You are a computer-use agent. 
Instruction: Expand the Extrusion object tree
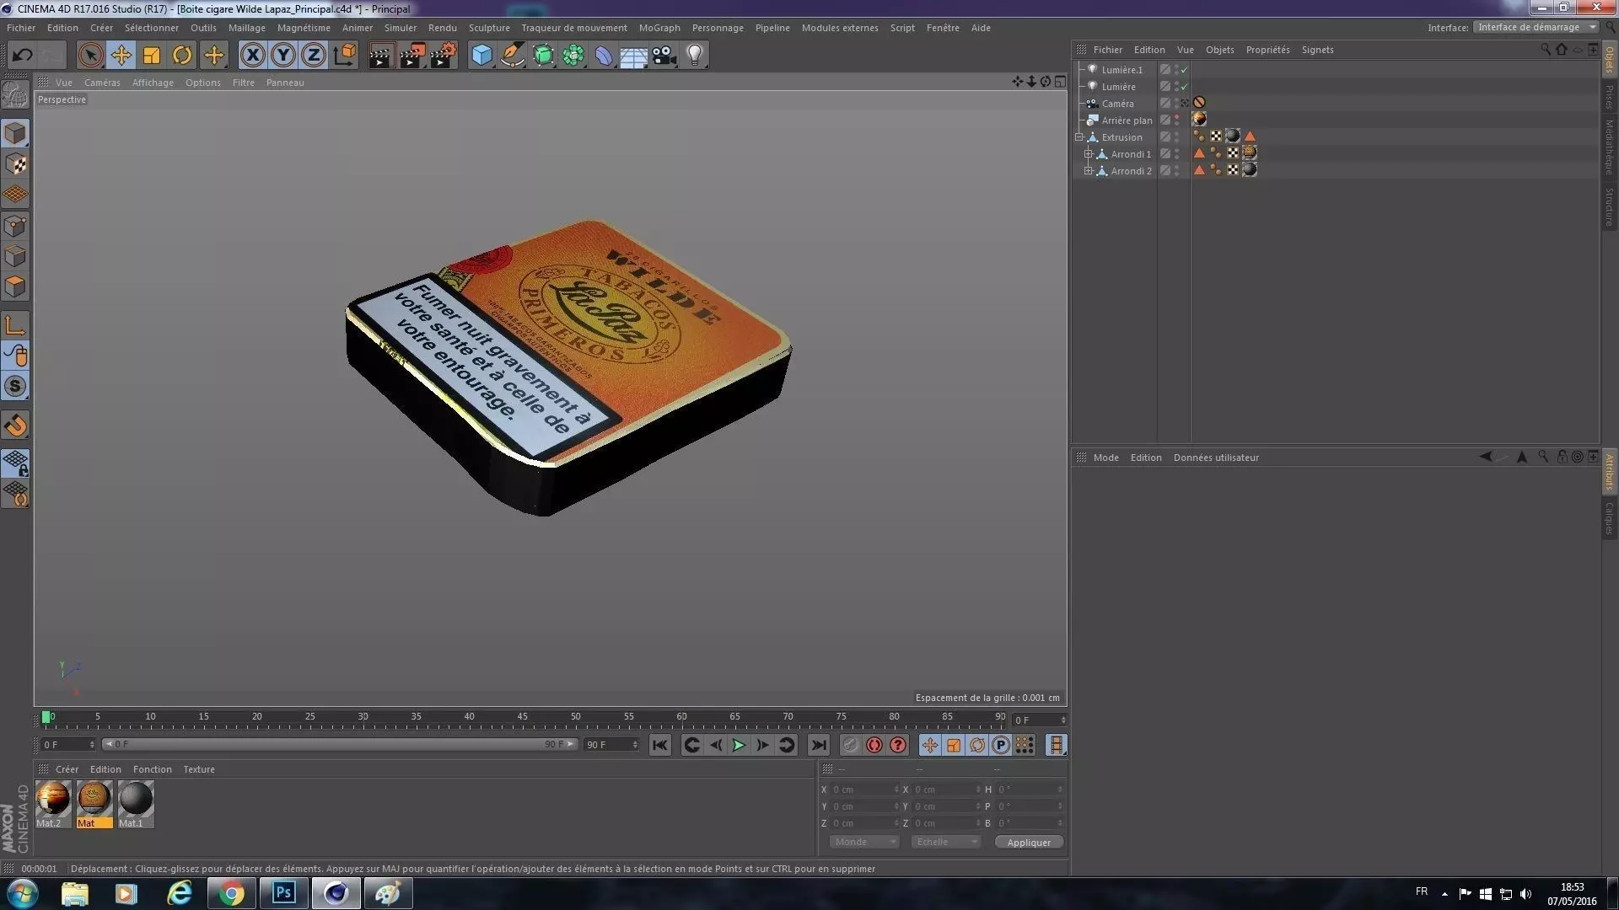tap(1078, 136)
